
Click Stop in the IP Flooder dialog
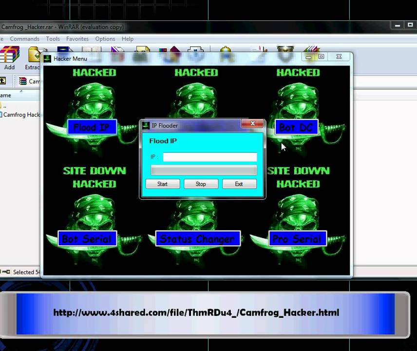pos(201,184)
